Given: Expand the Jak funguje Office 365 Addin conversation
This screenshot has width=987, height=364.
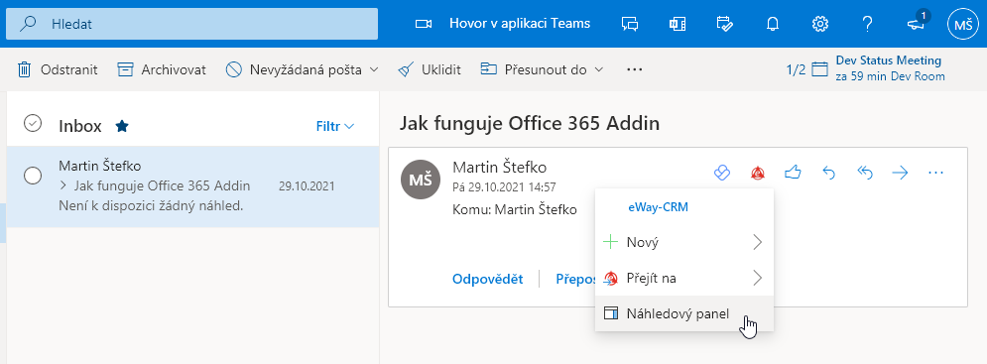Looking at the screenshot, I should (63, 185).
